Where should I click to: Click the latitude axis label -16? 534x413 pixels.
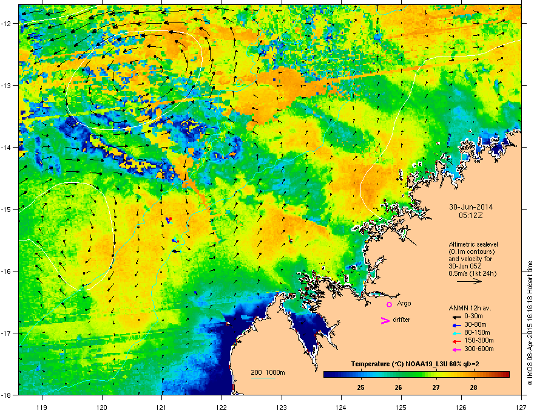(7, 271)
